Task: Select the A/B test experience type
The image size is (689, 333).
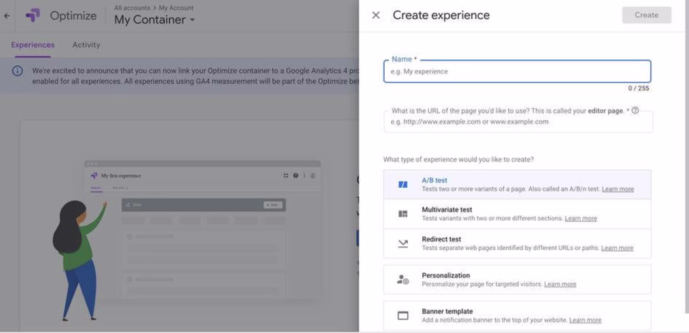Action: 517,184
